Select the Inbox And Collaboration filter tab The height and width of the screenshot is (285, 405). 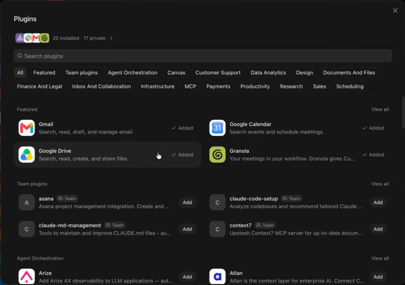coord(101,86)
